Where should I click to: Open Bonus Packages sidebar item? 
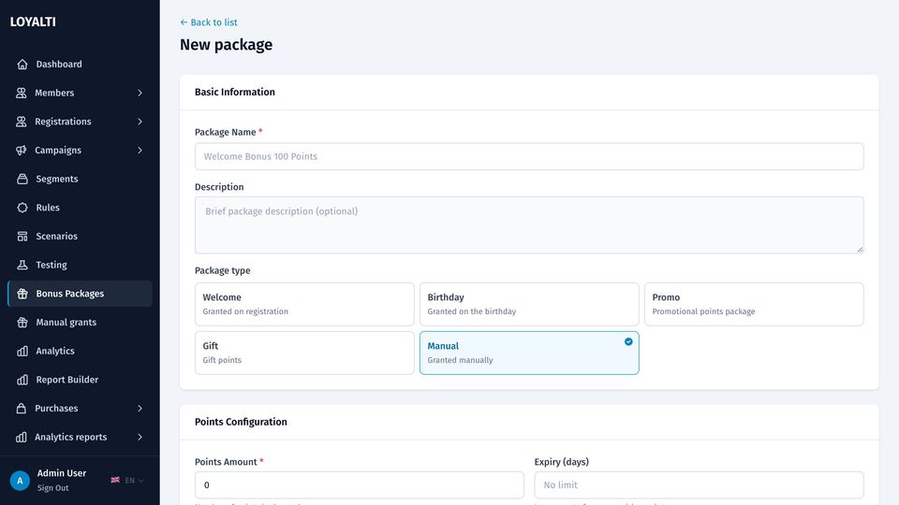click(80, 294)
